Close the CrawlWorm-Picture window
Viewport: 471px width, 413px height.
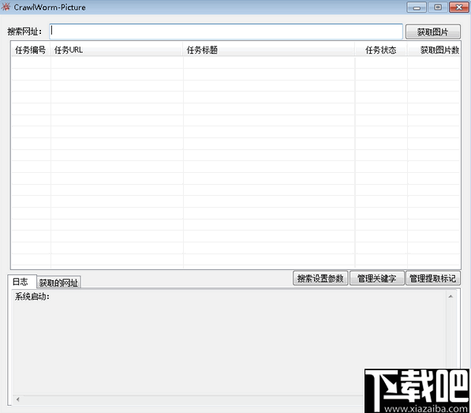coord(459,7)
